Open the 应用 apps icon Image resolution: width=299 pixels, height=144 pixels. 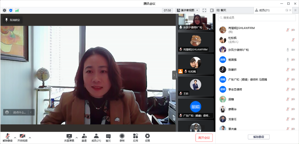point(136,138)
